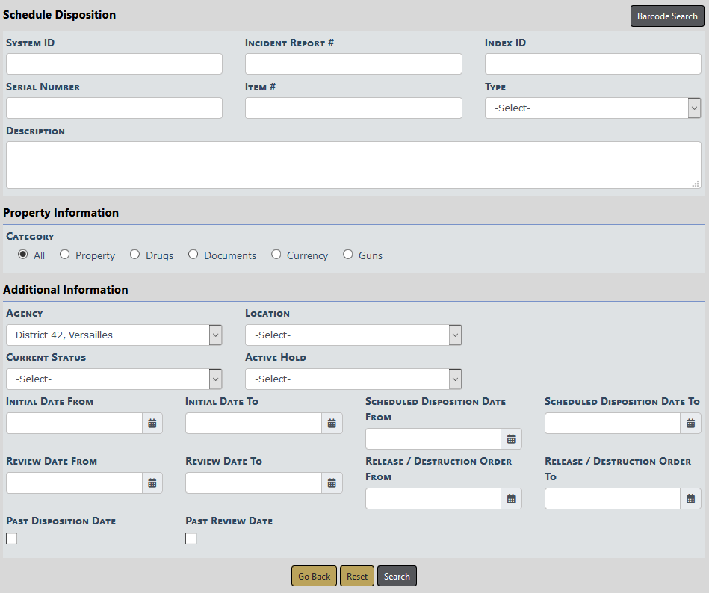Open the Active Hold dropdown
The width and height of the screenshot is (709, 593).
pos(353,379)
